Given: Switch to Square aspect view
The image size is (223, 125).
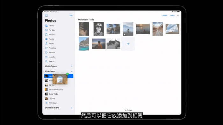Looking at the screenshot, I should (x=165, y=15).
